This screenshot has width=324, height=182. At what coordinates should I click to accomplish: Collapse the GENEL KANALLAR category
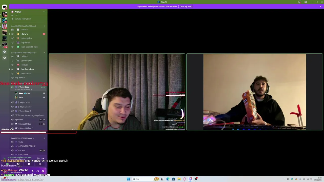[x=23, y=53]
